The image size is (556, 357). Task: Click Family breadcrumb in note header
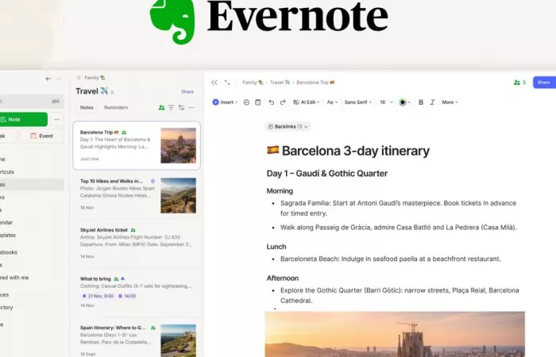point(253,83)
